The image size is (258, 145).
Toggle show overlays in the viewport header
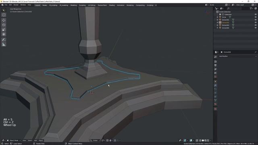point(191,141)
